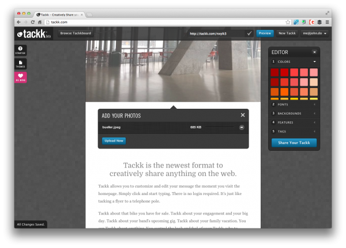Pick the middle swatch in first row
This screenshot has height=248, width=346.
point(294,73)
